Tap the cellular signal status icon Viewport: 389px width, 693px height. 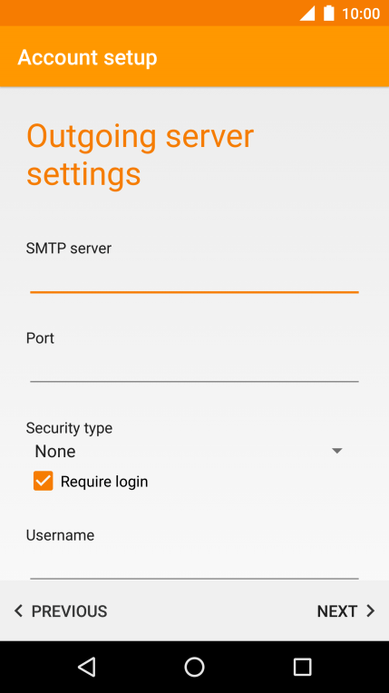pyautogui.click(x=307, y=14)
